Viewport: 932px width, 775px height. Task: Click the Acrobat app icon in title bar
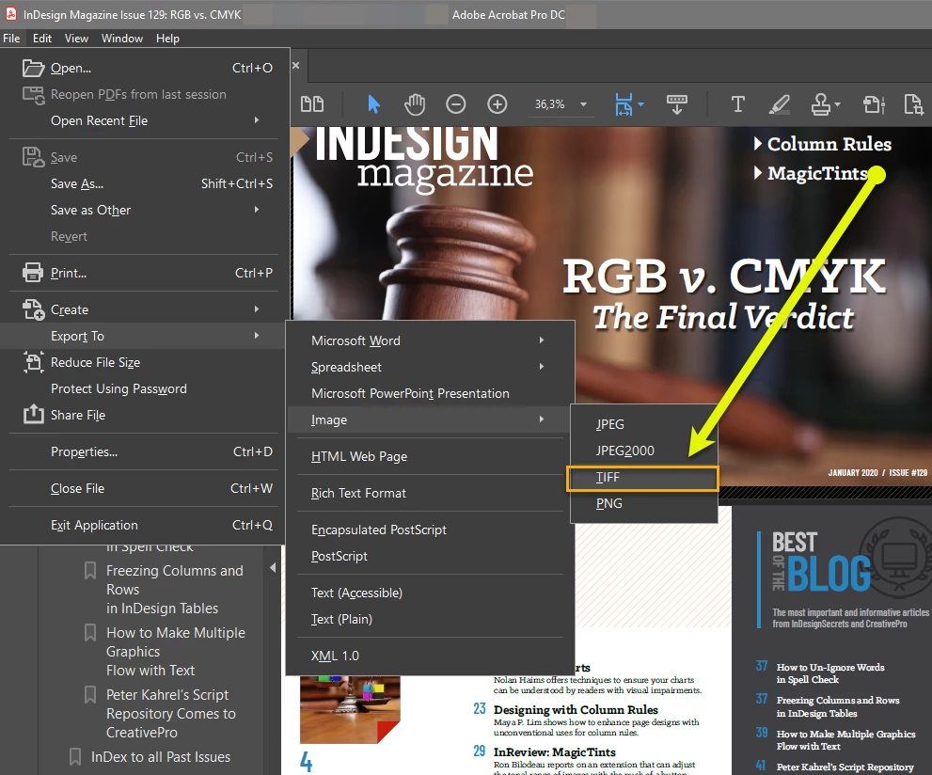pos(11,14)
